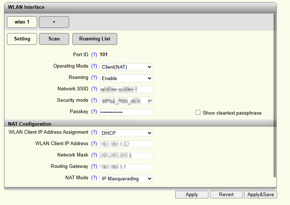Viewport: 290px width, 205px height.
Task: Open the Roaming help (?) icon
Action: pyautogui.click(x=94, y=78)
